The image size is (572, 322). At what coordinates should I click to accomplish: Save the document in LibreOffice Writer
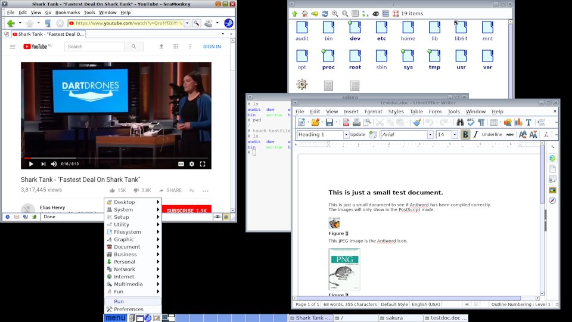coord(329,122)
